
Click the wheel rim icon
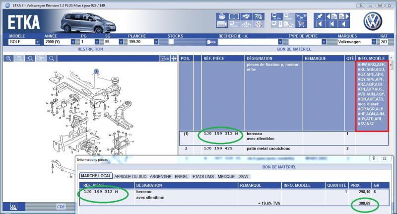(x=258, y=24)
